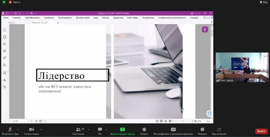270x137 pixels.
Task: Click the red Выйти button
Action: (x=261, y=131)
